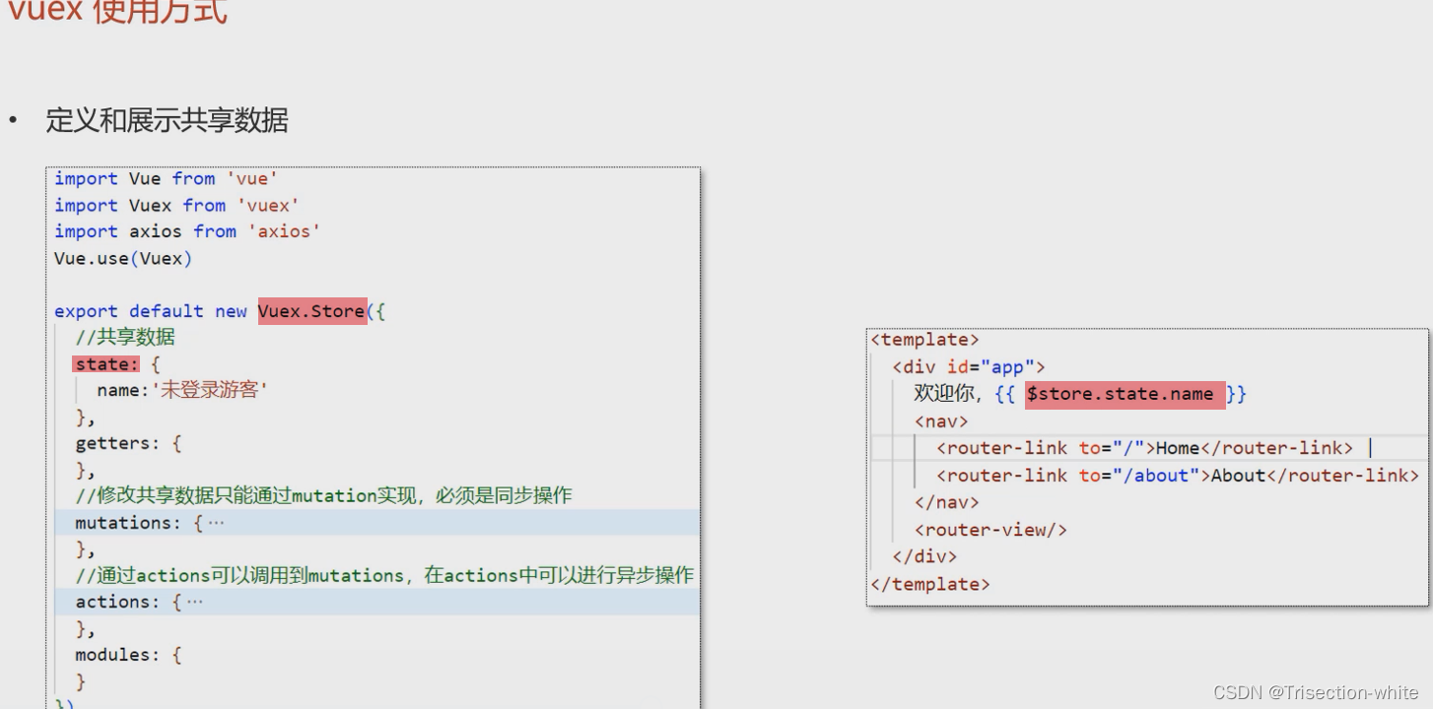Click the closing </div> tag

click(x=924, y=556)
